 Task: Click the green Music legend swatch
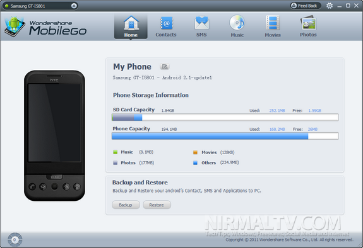[116, 152]
